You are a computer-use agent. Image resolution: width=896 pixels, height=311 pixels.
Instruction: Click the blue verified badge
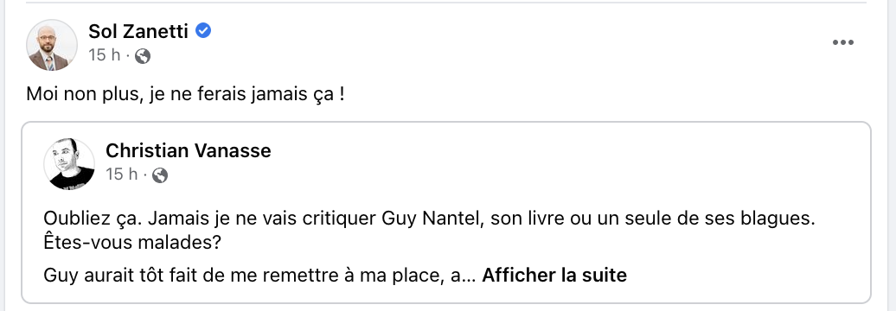coord(203,31)
